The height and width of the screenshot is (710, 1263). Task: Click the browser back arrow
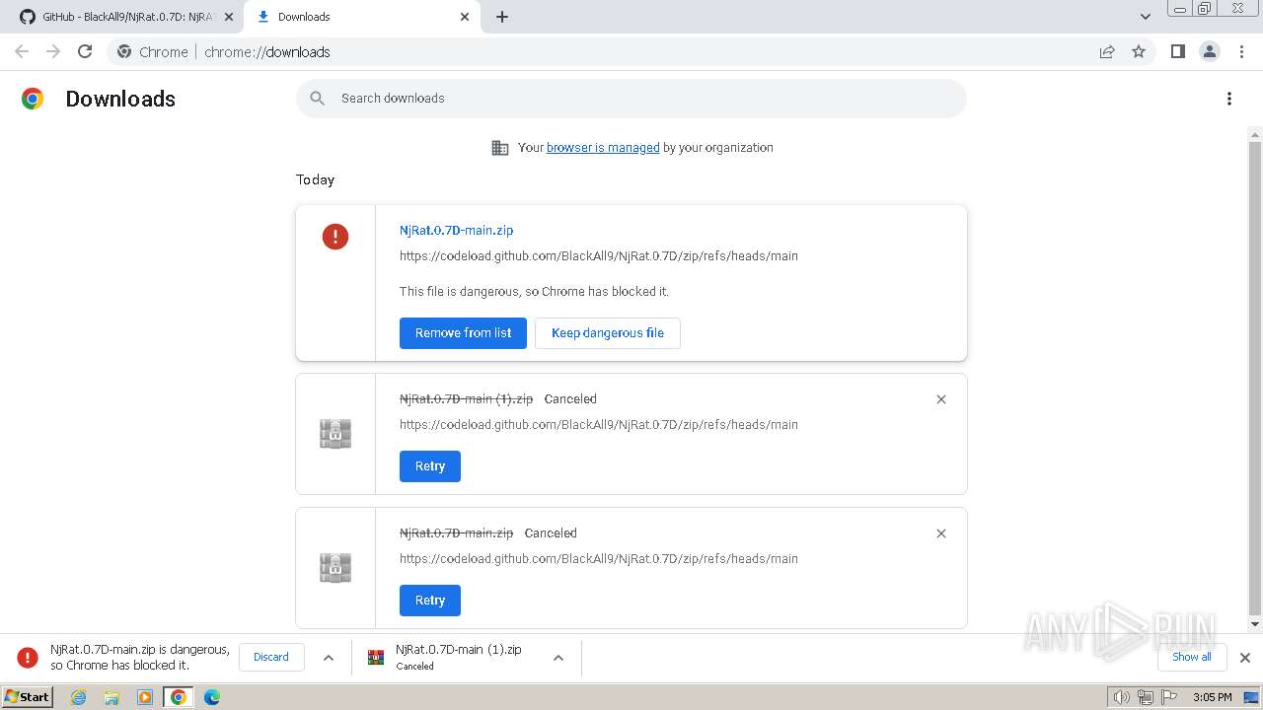22,51
